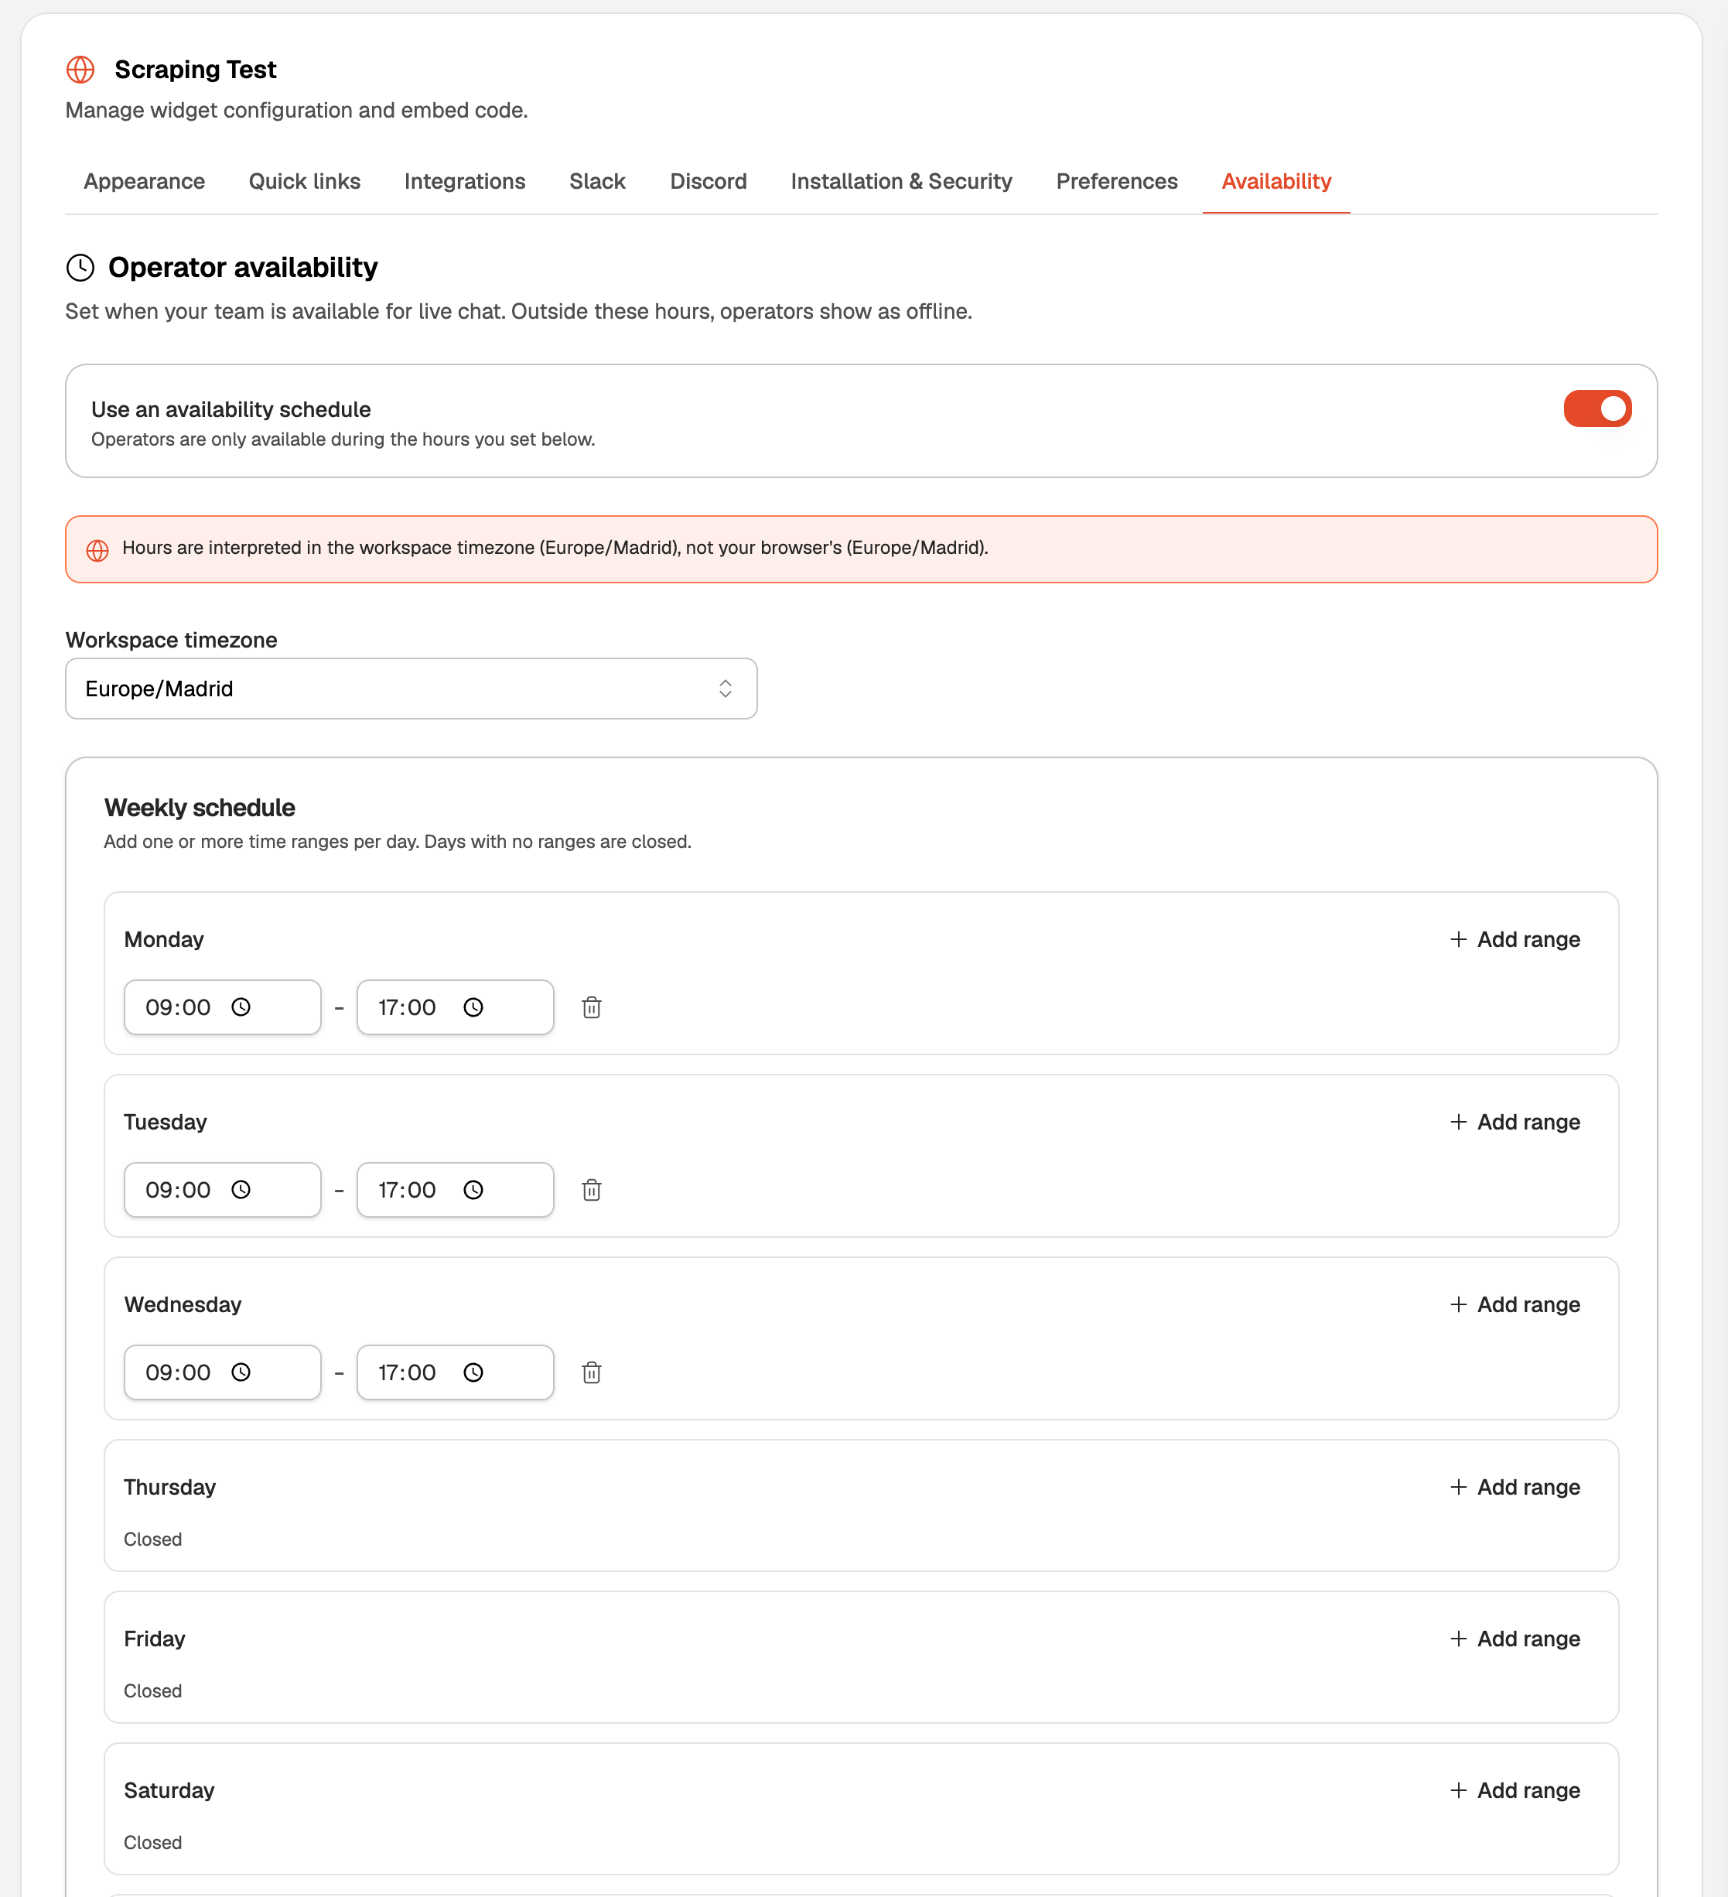
Task: Add a range for Wednesday
Action: click(1515, 1304)
